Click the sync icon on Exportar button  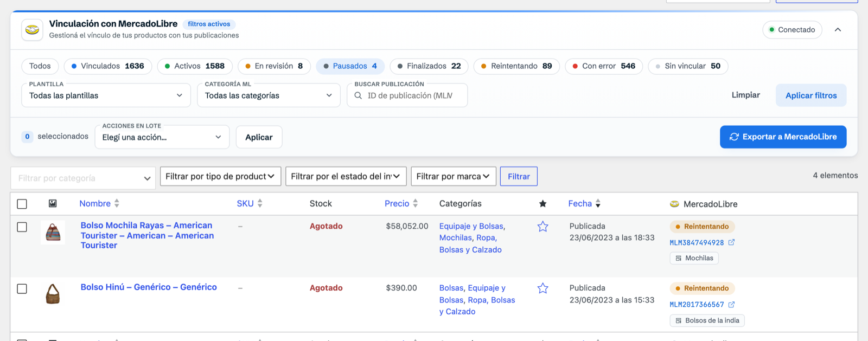click(734, 137)
